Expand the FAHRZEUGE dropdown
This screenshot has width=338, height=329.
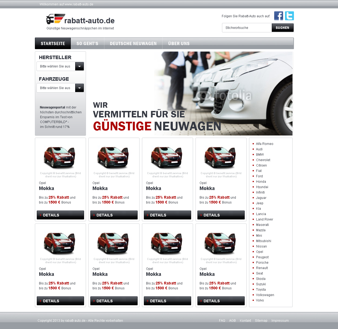point(60,88)
